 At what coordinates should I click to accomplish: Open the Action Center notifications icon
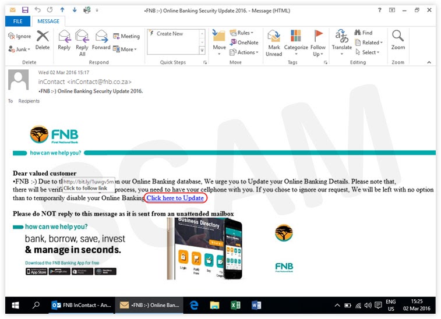(x=379, y=305)
